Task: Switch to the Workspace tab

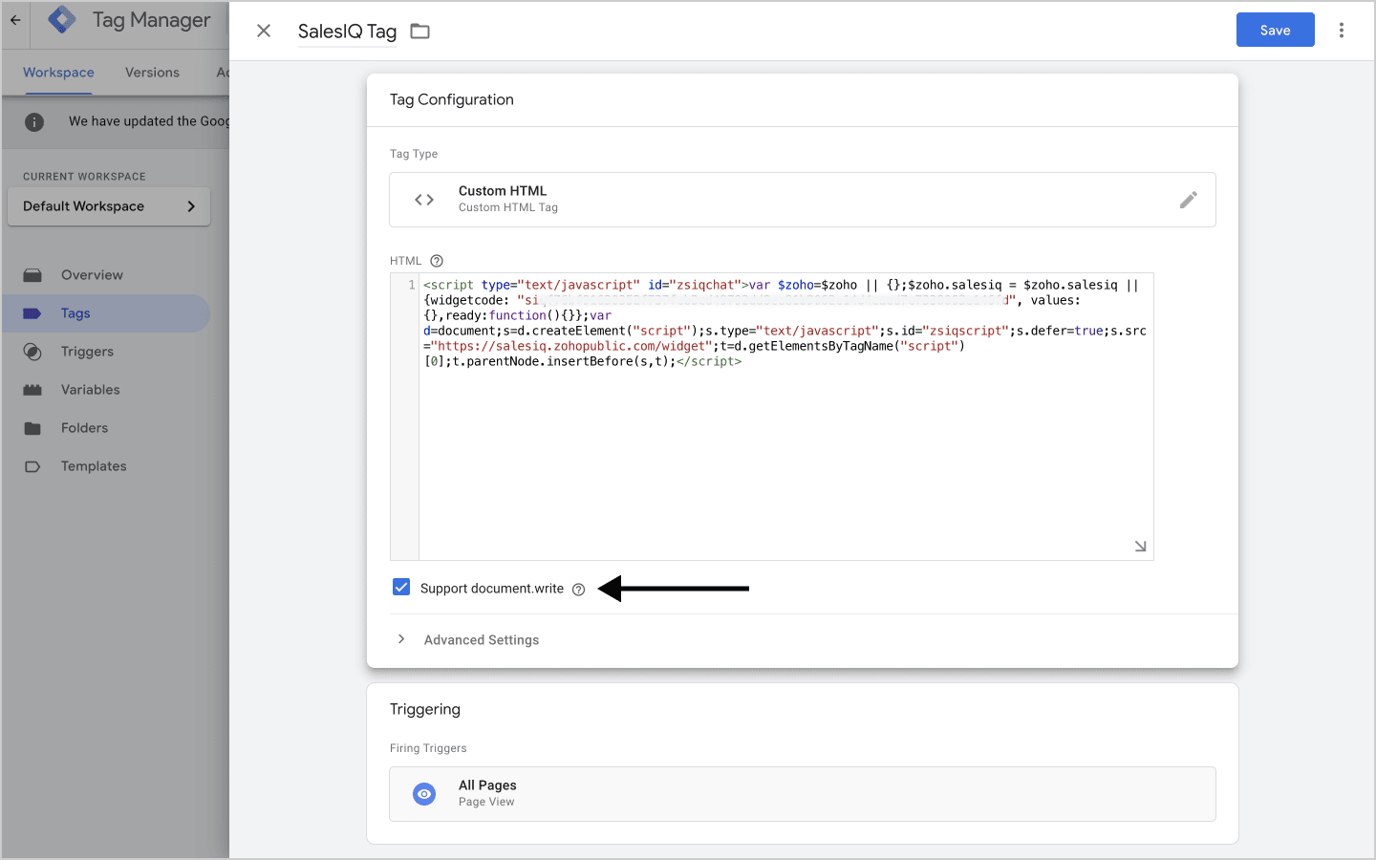Action: point(58,73)
